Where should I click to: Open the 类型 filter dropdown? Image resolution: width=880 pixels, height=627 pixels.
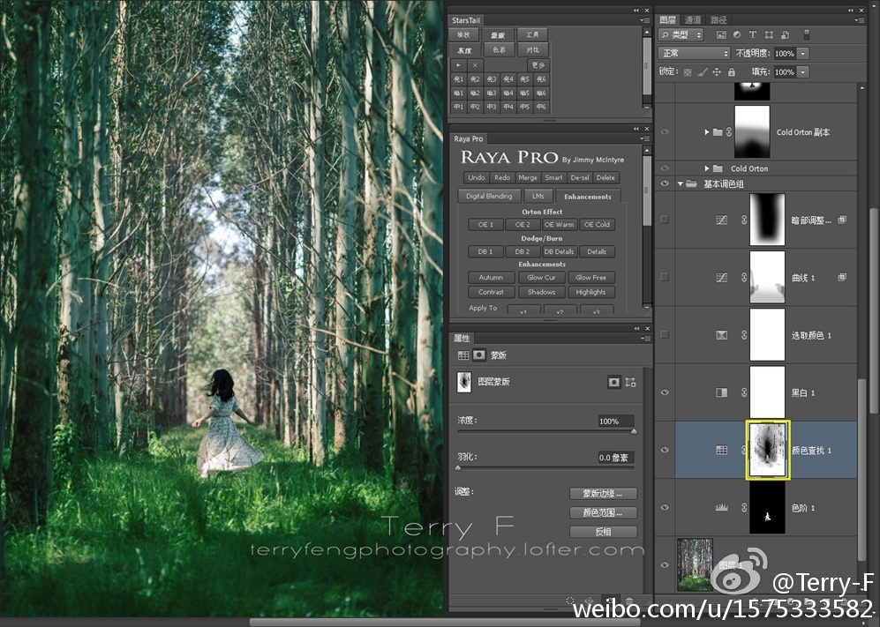coord(681,34)
